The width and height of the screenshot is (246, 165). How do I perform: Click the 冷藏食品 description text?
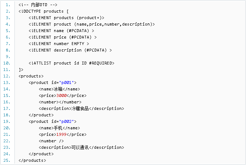point(80,108)
